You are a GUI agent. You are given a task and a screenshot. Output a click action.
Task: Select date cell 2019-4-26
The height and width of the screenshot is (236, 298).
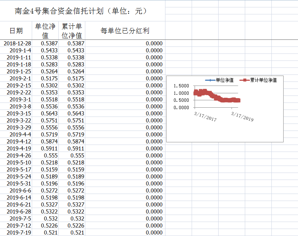[x=16, y=156]
